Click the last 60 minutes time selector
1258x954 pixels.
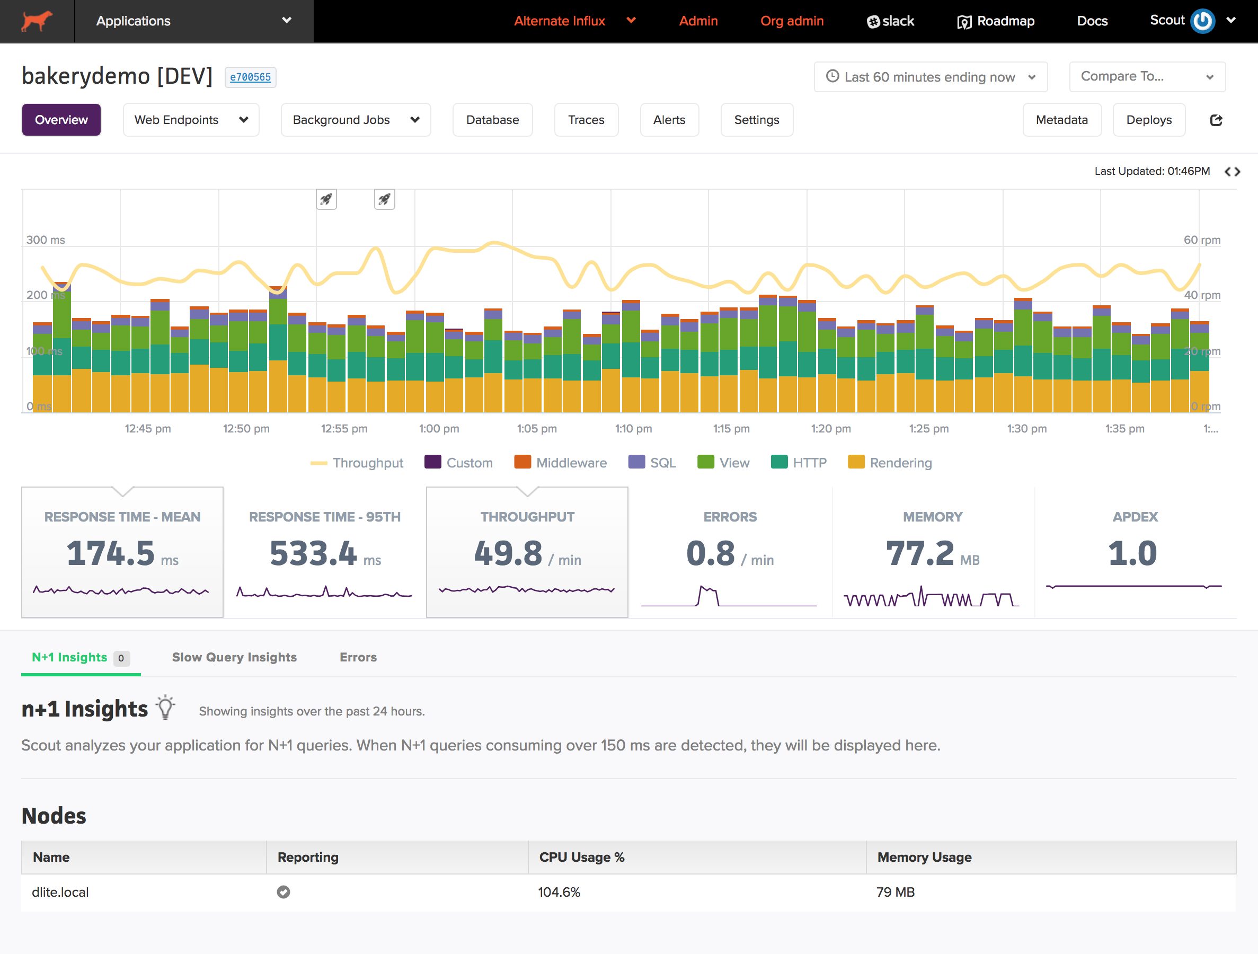pos(929,75)
